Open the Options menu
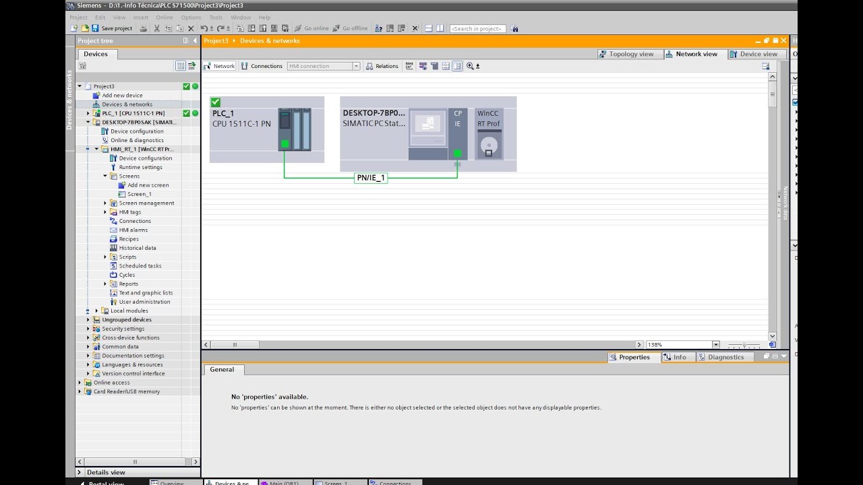Screen dimensions: 863x485 pos(191,17)
